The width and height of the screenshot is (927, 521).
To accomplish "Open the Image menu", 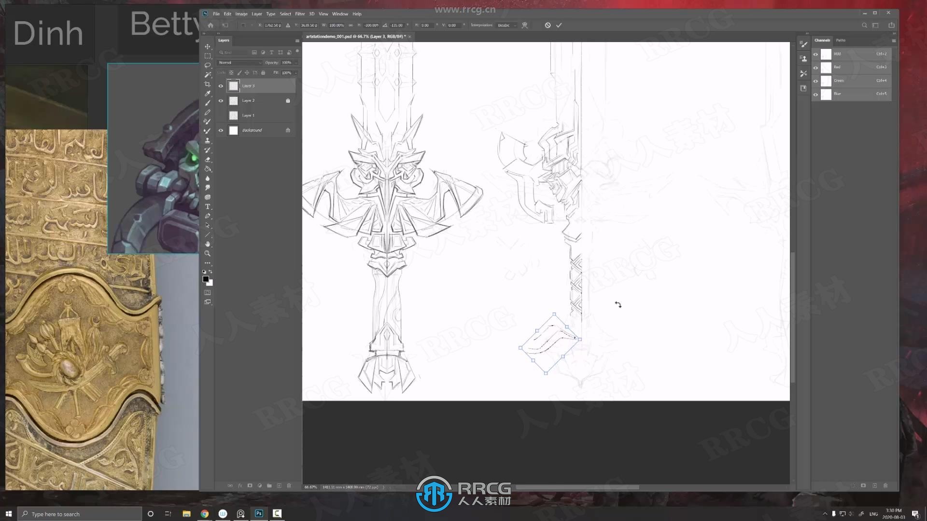I will tap(241, 14).
